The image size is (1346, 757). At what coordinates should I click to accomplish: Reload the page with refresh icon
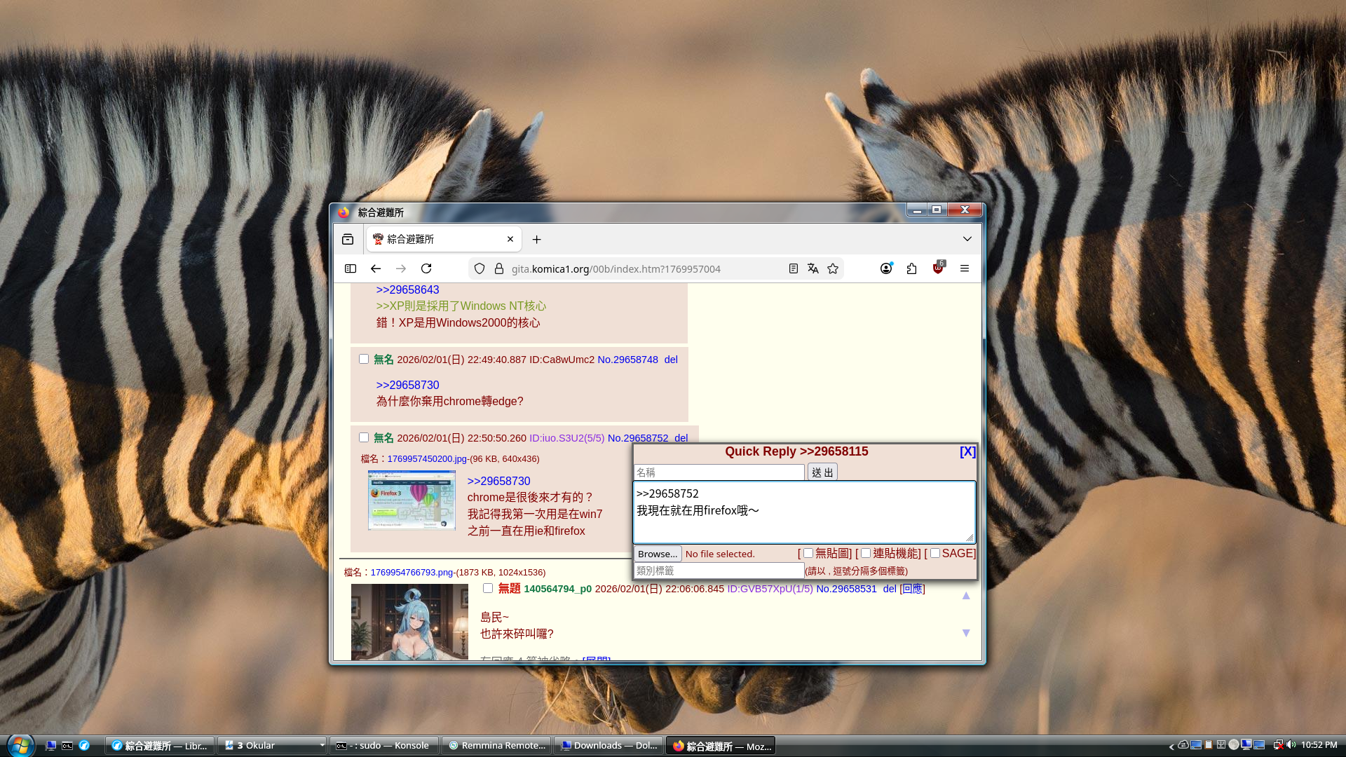[x=426, y=268]
